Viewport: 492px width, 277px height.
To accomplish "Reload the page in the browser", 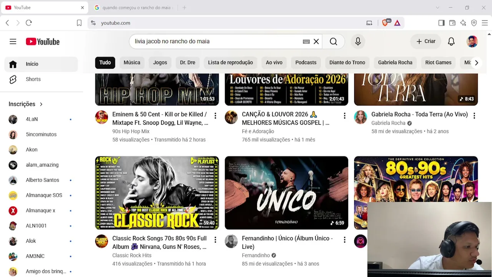I will click(29, 23).
